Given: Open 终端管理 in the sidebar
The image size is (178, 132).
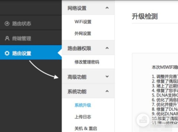Looking at the screenshot, I should click(x=31, y=38).
